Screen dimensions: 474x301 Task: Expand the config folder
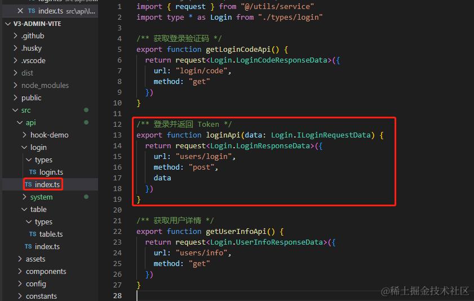pos(20,284)
